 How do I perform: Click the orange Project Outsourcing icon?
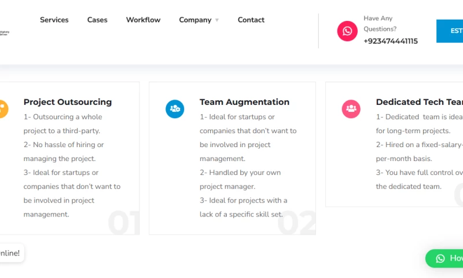coord(2,109)
